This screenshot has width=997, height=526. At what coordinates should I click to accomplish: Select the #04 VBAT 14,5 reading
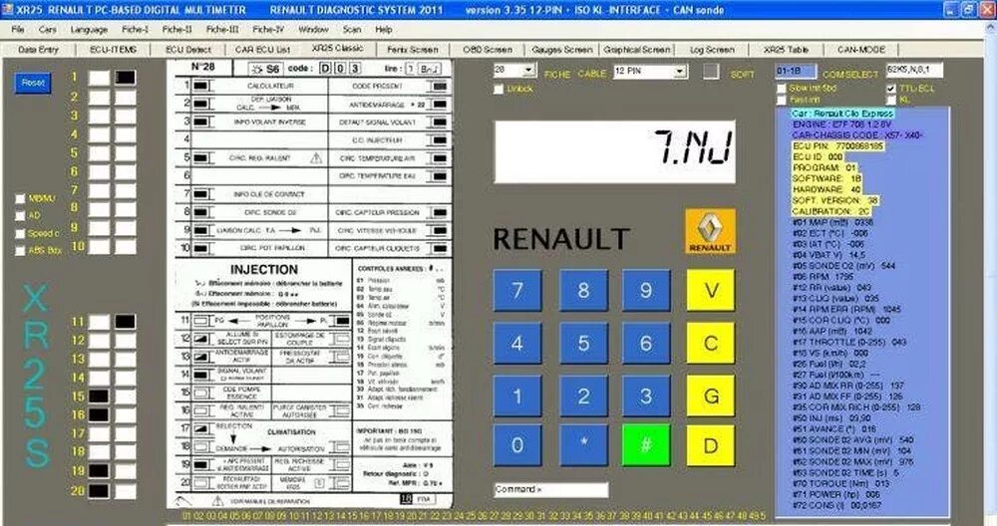pyautogui.click(x=829, y=255)
